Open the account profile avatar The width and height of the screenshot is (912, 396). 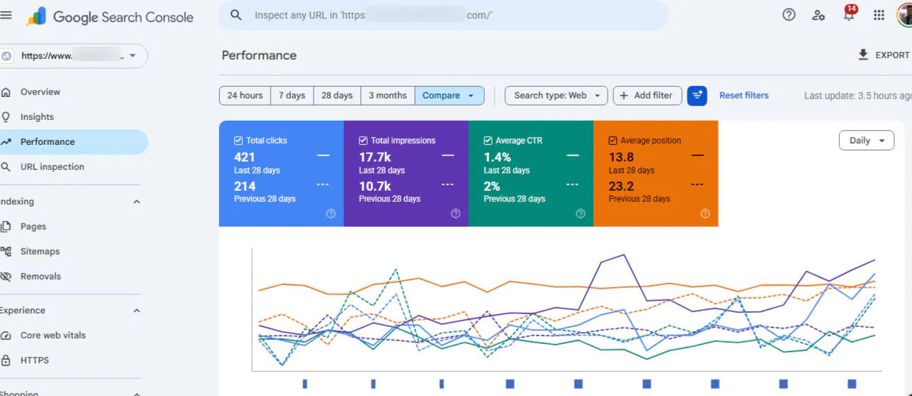pos(905,15)
